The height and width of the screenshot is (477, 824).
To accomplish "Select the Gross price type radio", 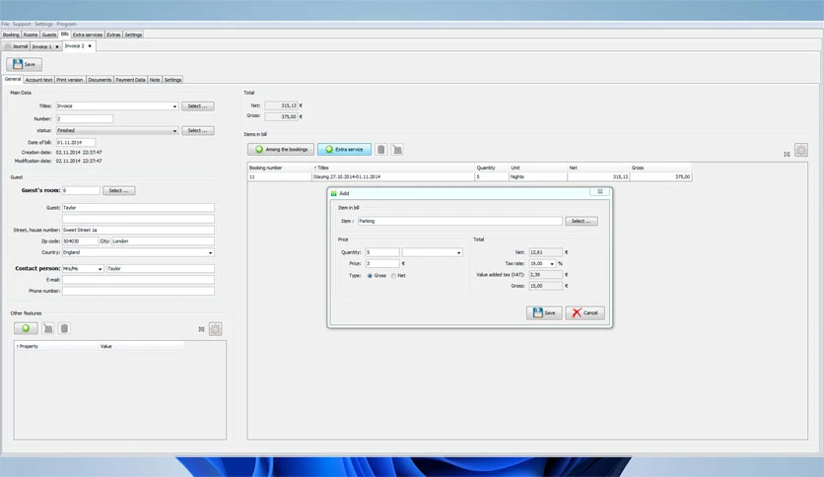I will pos(370,276).
